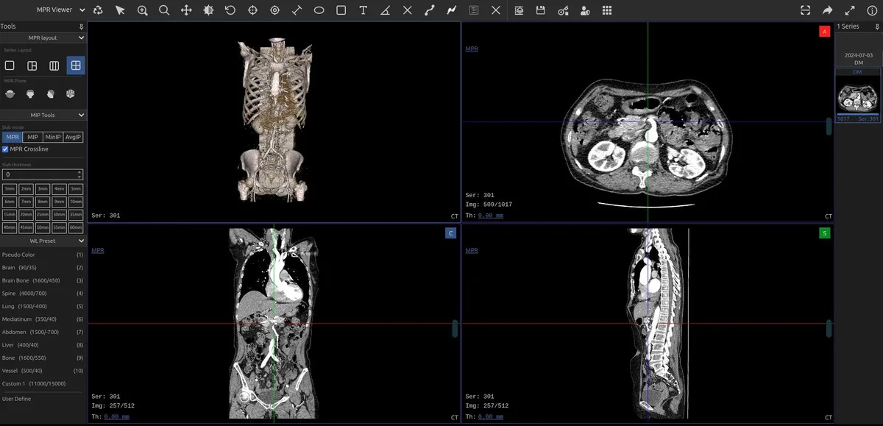The height and width of the screenshot is (426, 883).
Task: Select the text annotation tool
Action: [x=363, y=10]
